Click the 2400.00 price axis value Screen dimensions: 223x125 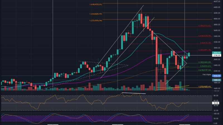click(x=217, y=65)
